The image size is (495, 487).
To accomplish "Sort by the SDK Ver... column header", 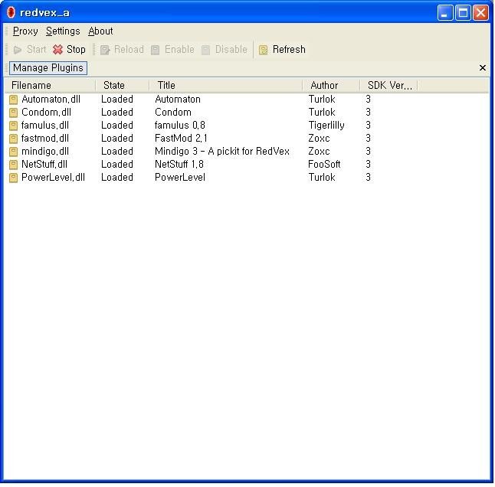I will [x=388, y=86].
